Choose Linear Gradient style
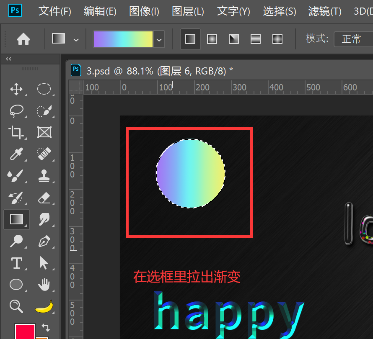 click(190, 39)
